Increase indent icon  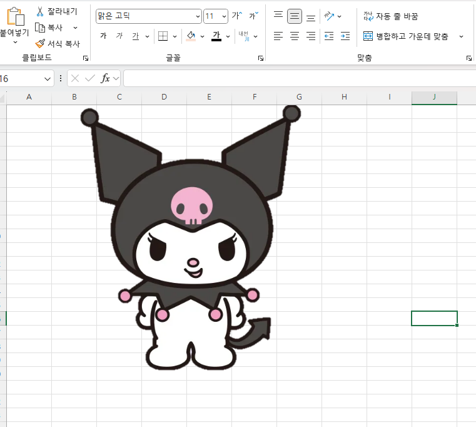(345, 36)
